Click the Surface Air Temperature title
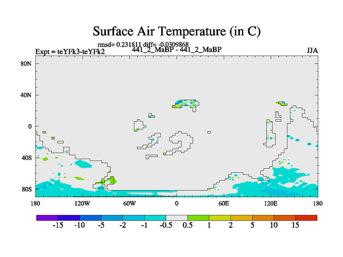Screen dimensions: 343x257 point(177,31)
